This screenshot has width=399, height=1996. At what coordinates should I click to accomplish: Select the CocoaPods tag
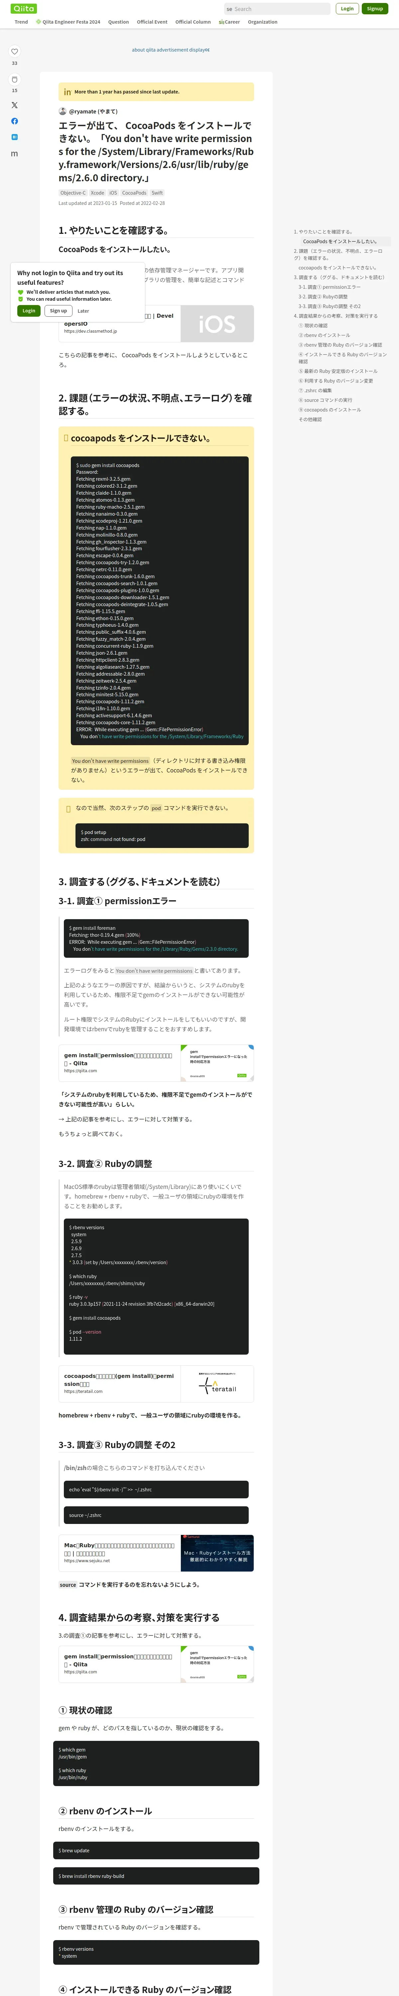[134, 193]
